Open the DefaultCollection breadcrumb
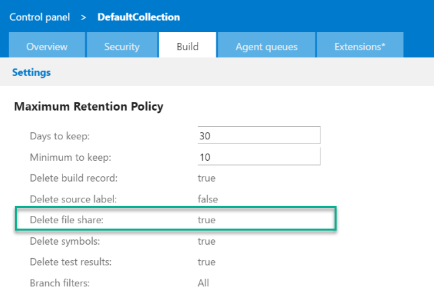434x301 pixels. pos(138,17)
